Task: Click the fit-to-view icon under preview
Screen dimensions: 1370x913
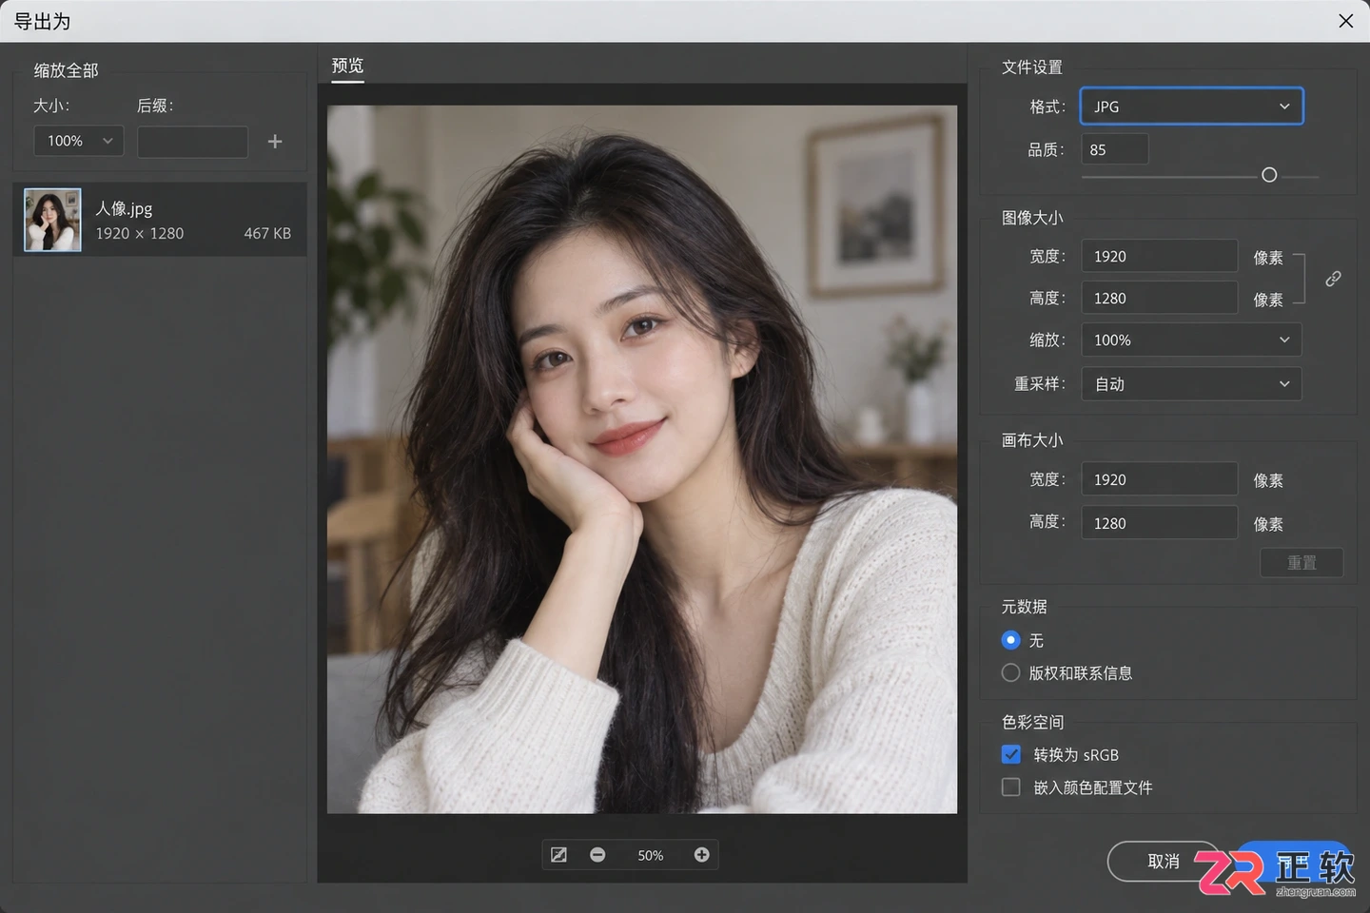Action: point(558,855)
